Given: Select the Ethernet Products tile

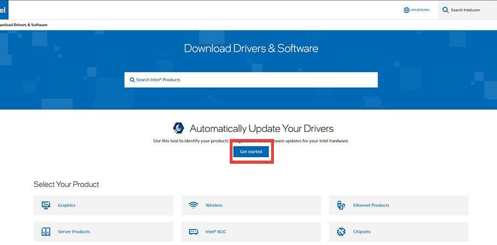Looking at the screenshot, I should (398, 205).
